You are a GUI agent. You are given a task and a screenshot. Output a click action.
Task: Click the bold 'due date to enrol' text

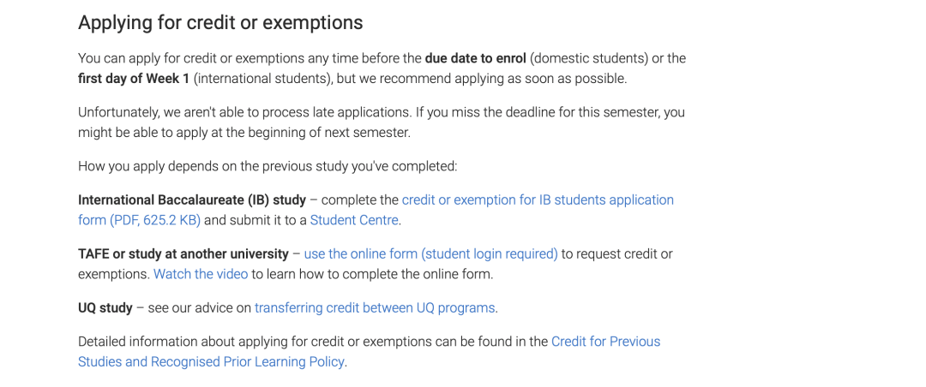tap(475, 58)
